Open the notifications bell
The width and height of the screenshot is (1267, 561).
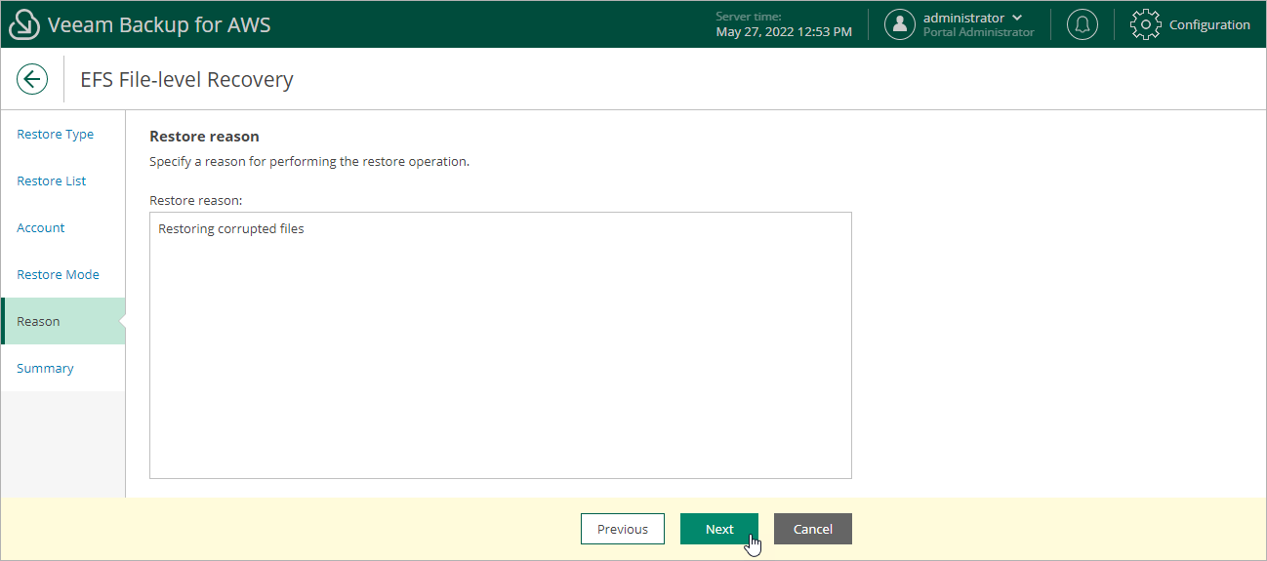[1082, 24]
